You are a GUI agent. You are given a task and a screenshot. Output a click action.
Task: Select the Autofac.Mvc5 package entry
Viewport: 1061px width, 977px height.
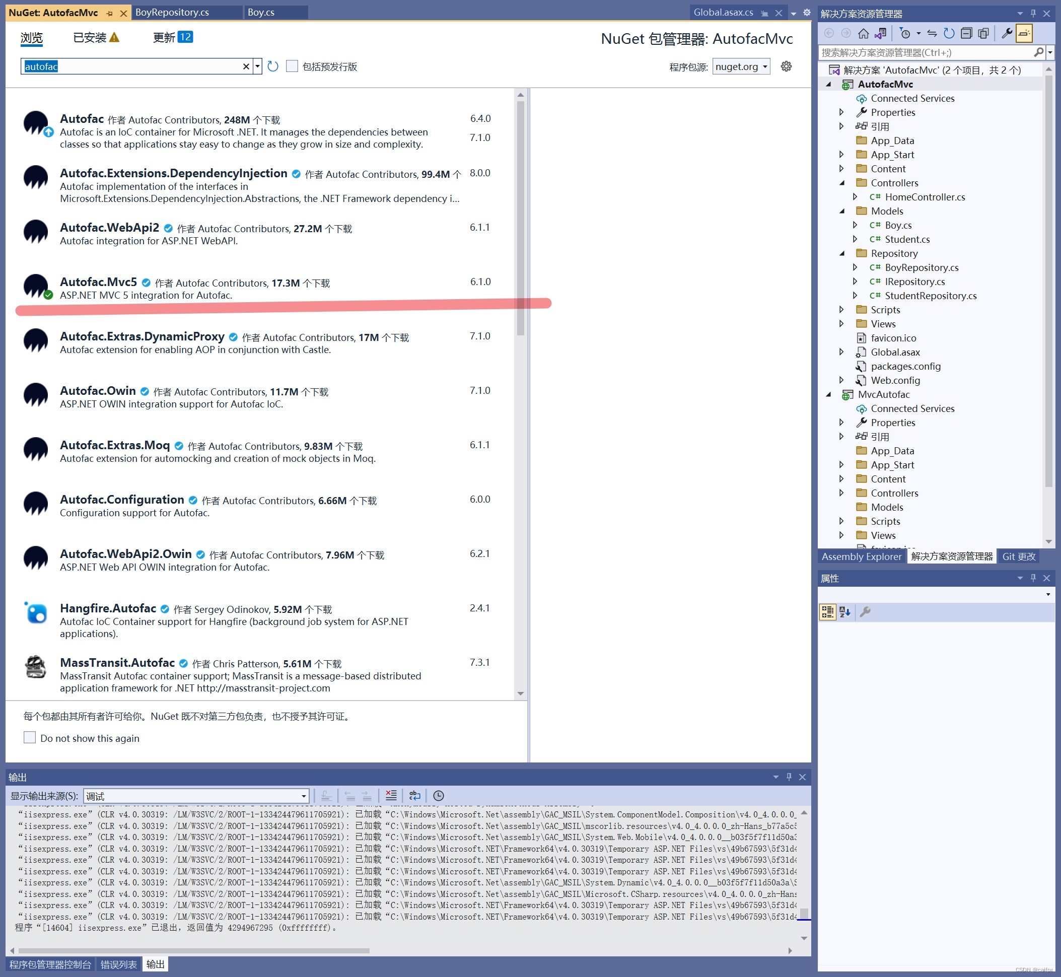click(98, 283)
